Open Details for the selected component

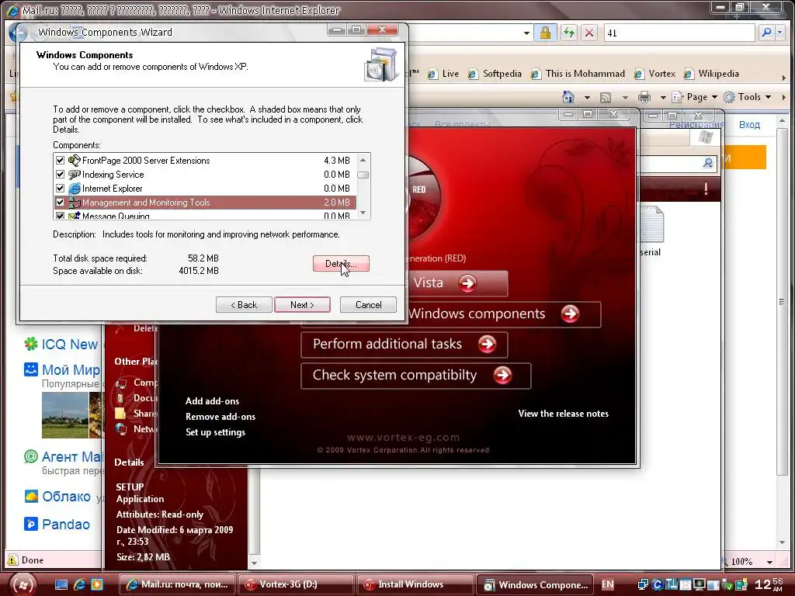[x=341, y=264]
